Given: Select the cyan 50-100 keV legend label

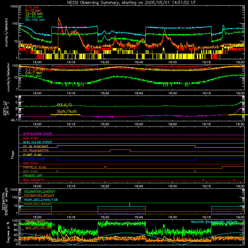Looking at the screenshot, I should tap(35, 20).
